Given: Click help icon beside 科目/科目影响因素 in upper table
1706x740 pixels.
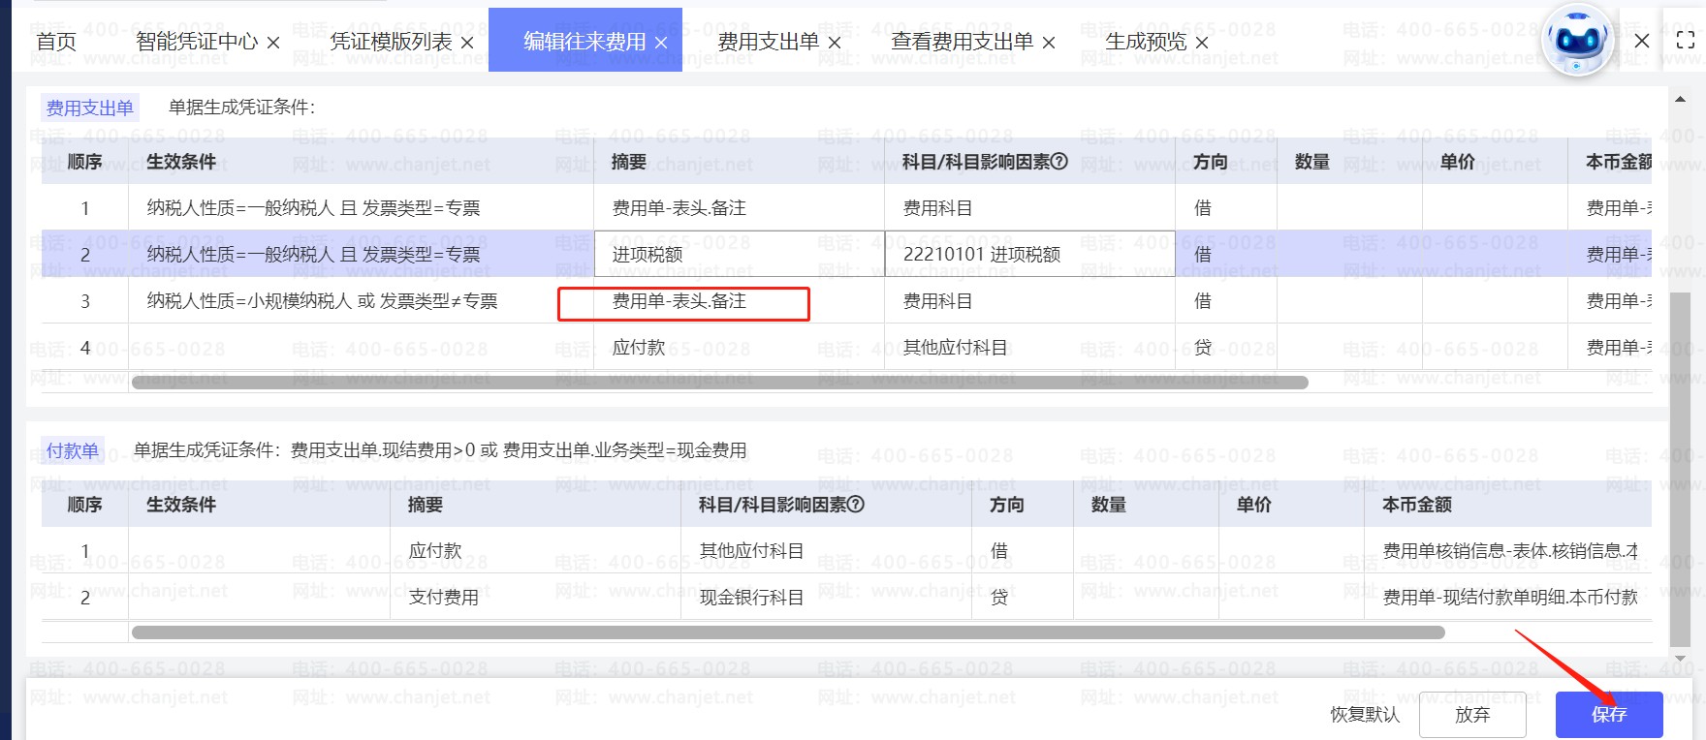Looking at the screenshot, I should tap(1059, 162).
